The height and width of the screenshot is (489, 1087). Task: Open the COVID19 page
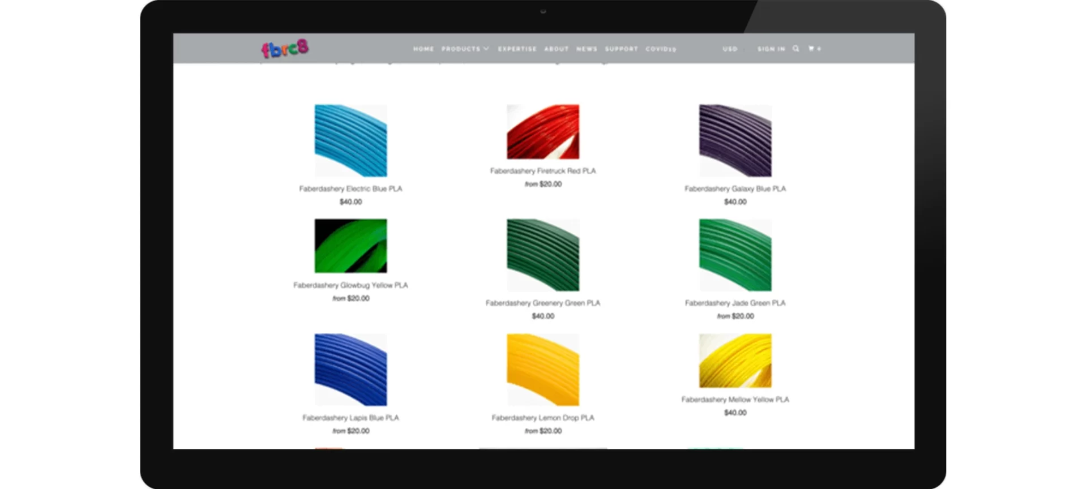click(661, 49)
